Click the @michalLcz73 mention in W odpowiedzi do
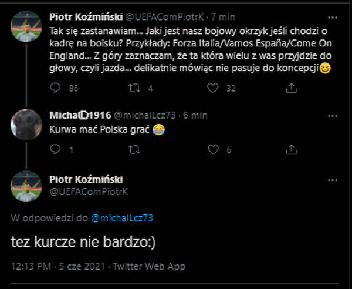Viewport: 352px width, 289px height. [x=123, y=218]
